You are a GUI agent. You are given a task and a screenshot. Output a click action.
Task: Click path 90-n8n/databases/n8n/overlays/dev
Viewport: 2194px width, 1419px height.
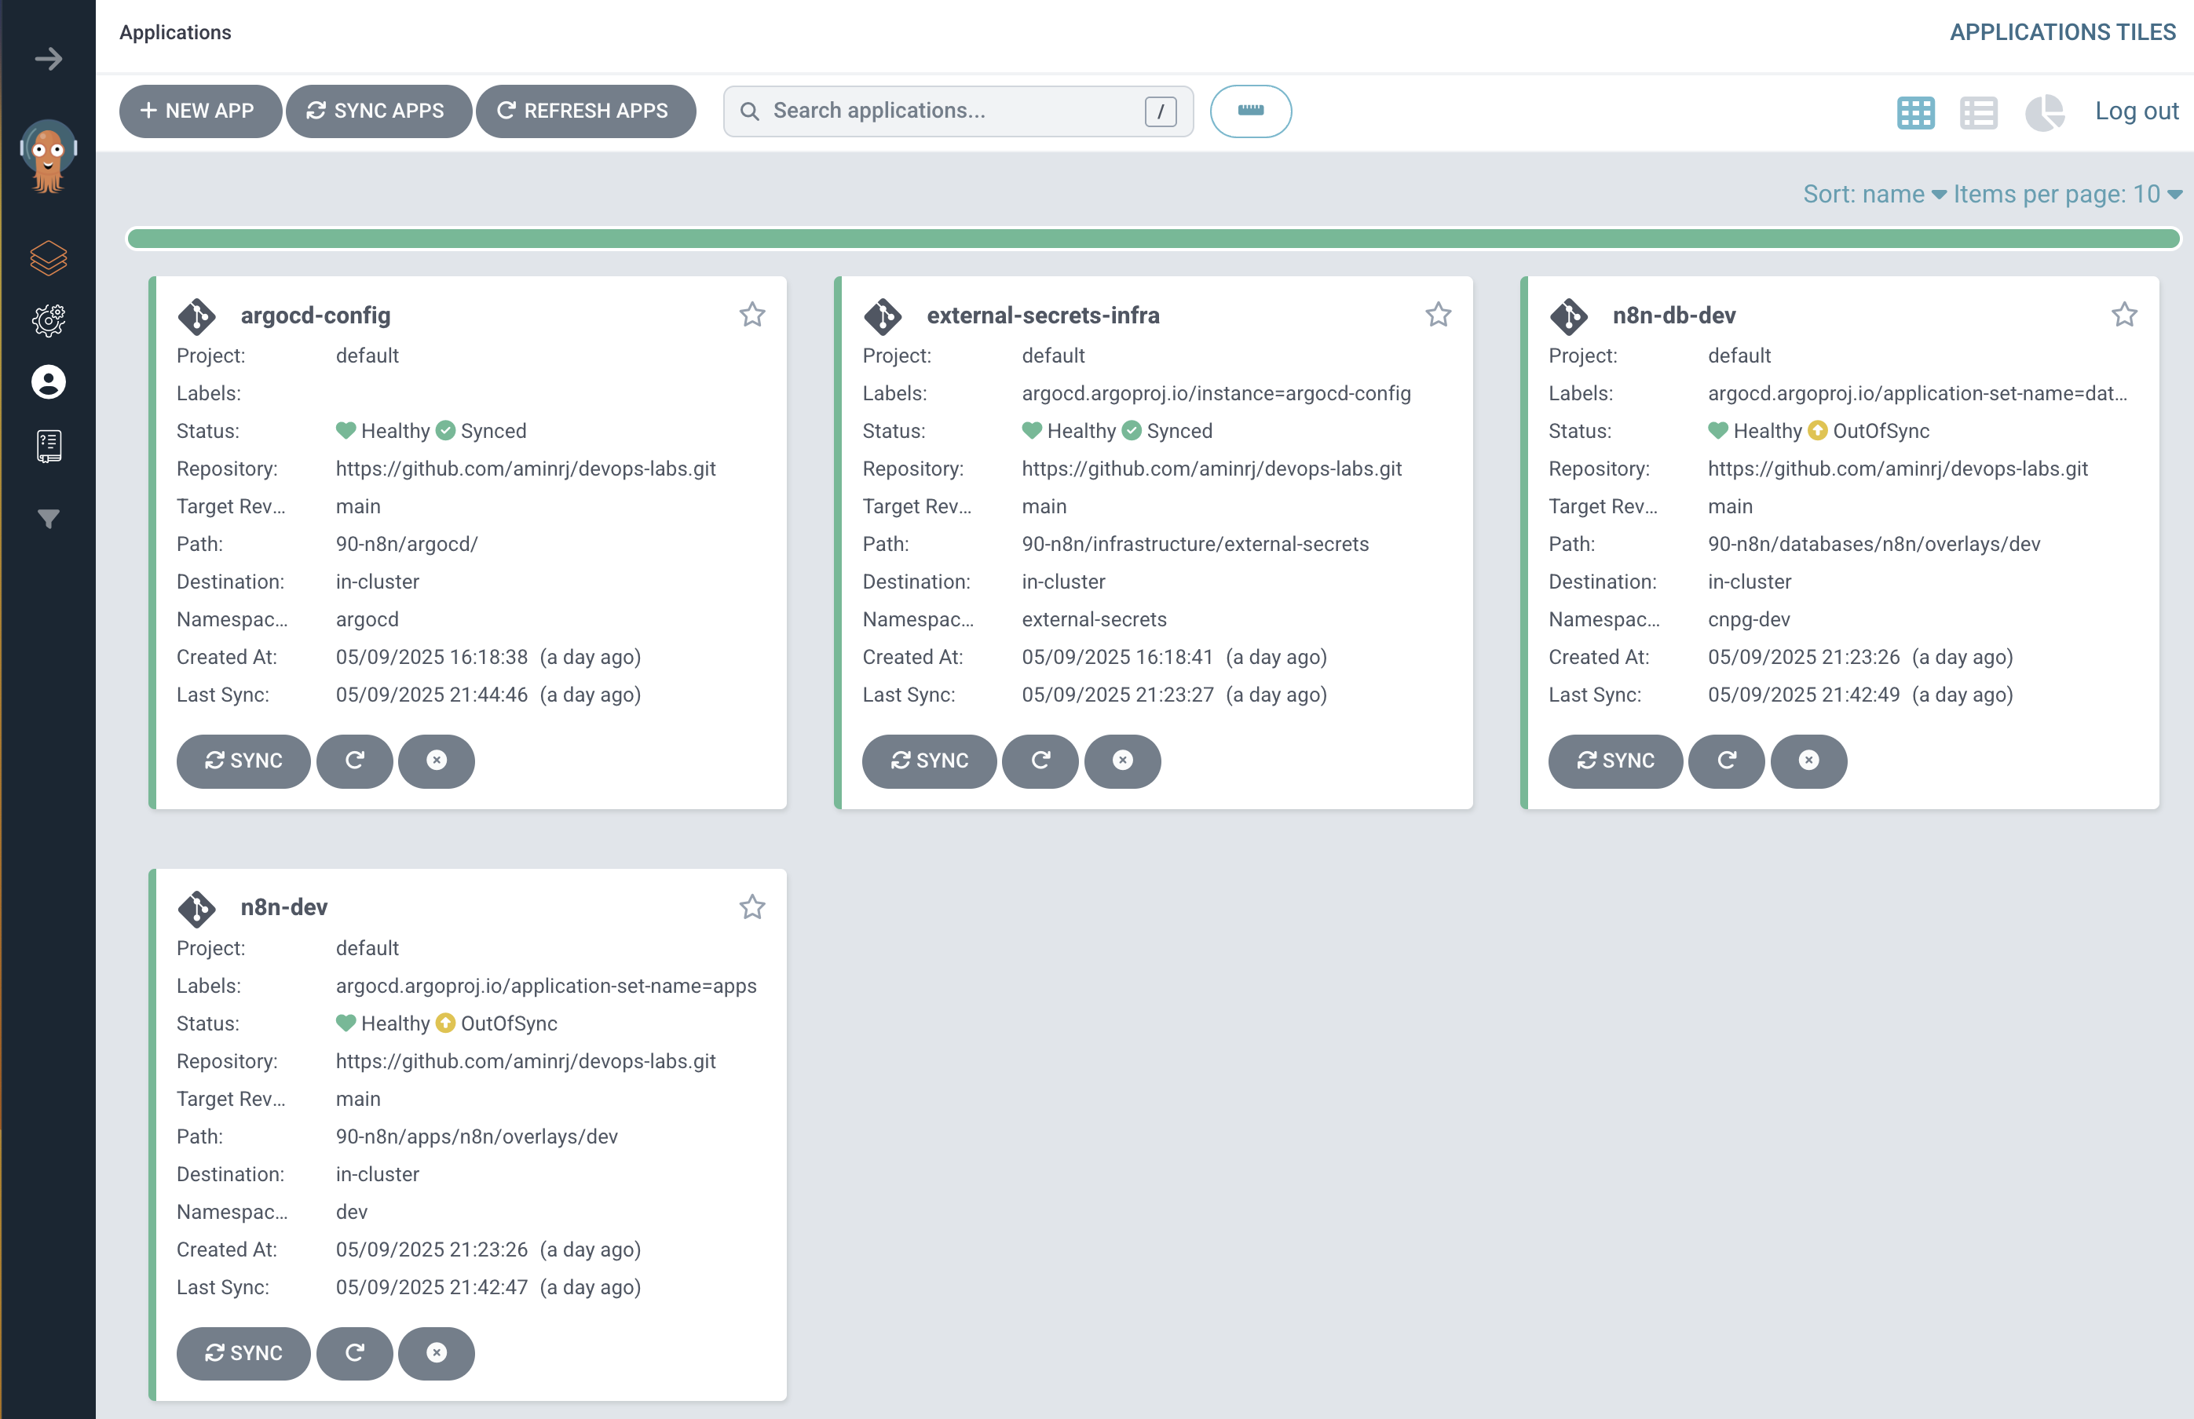tap(1873, 544)
